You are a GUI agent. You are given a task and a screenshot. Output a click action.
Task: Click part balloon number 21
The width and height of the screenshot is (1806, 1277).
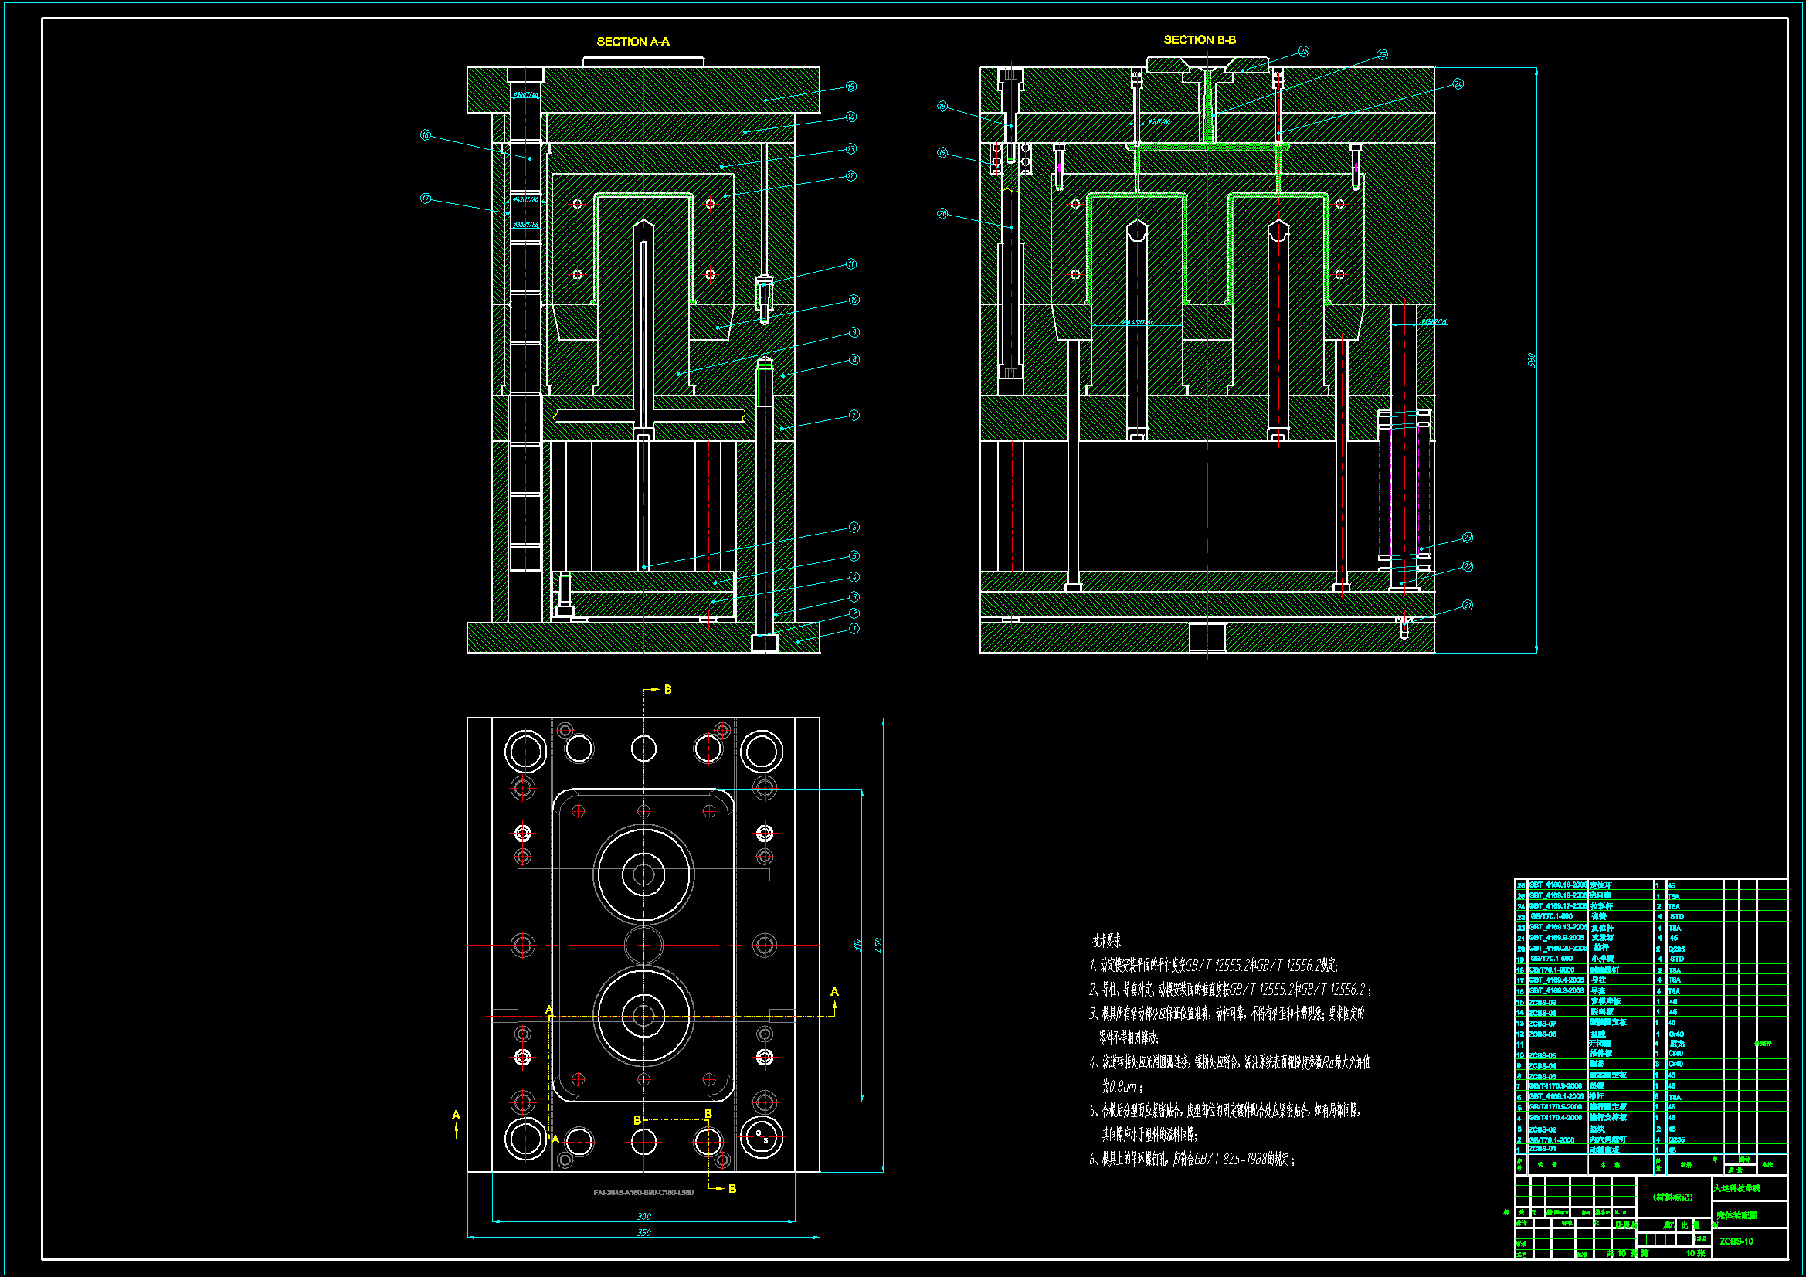(x=1467, y=606)
